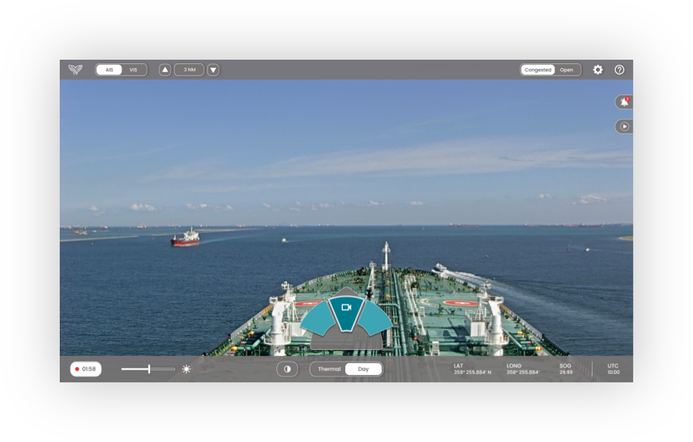Click the sun brightness icon
Screen dimensions: 693x442
[x=187, y=369]
